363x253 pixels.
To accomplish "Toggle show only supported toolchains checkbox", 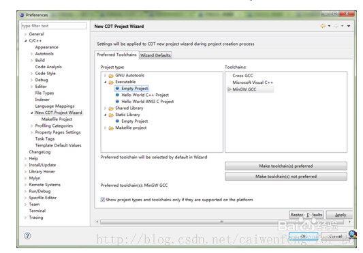I will (x=103, y=200).
